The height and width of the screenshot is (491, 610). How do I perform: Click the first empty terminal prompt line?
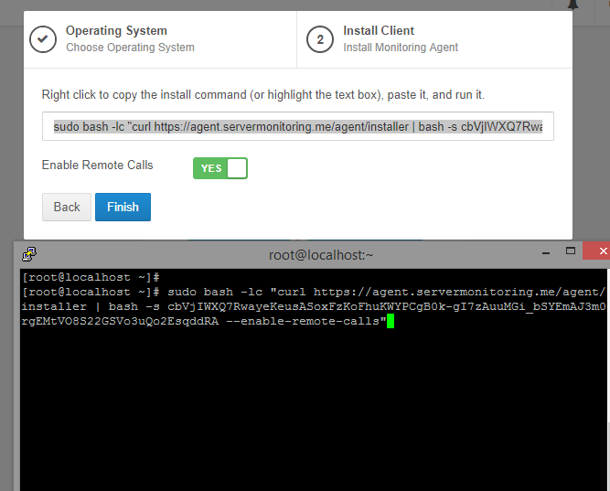[x=91, y=277]
